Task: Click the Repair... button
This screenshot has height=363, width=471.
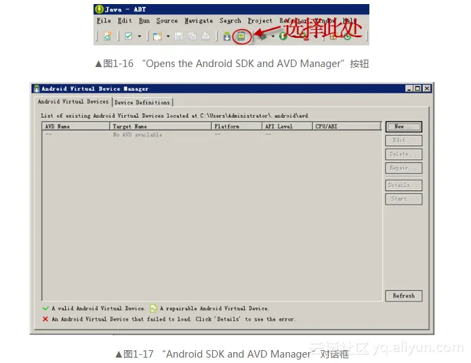Action: click(x=404, y=168)
